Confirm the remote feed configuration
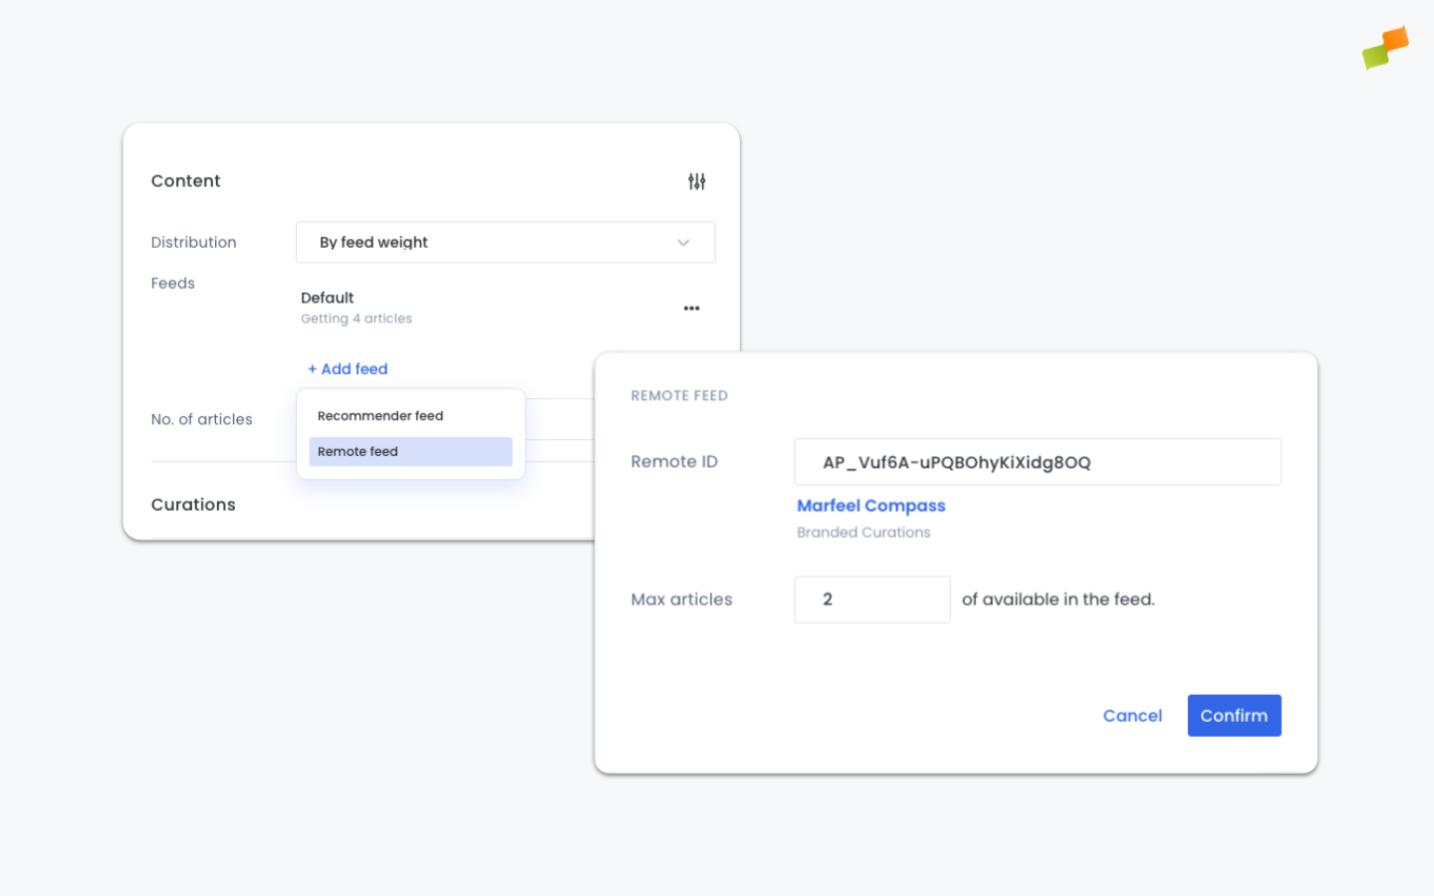The height and width of the screenshot is (896, 1434). click(x=1234, y=715)
